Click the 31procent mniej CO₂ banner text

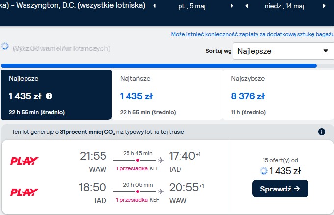tap(98, 132)
